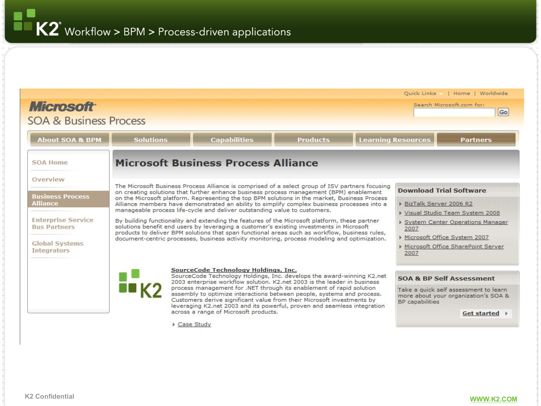Click in the Search Microsoft.com text field

click(x=454, y=112)
